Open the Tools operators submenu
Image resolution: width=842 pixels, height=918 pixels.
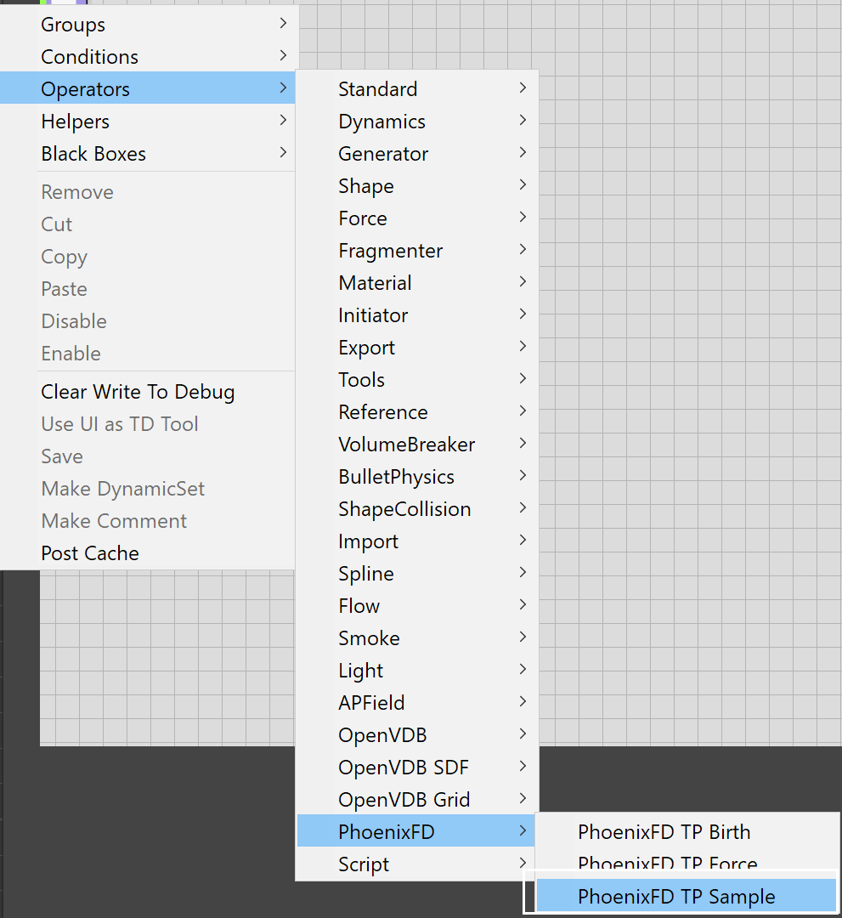pyautogui.click(x=416, y=379)
